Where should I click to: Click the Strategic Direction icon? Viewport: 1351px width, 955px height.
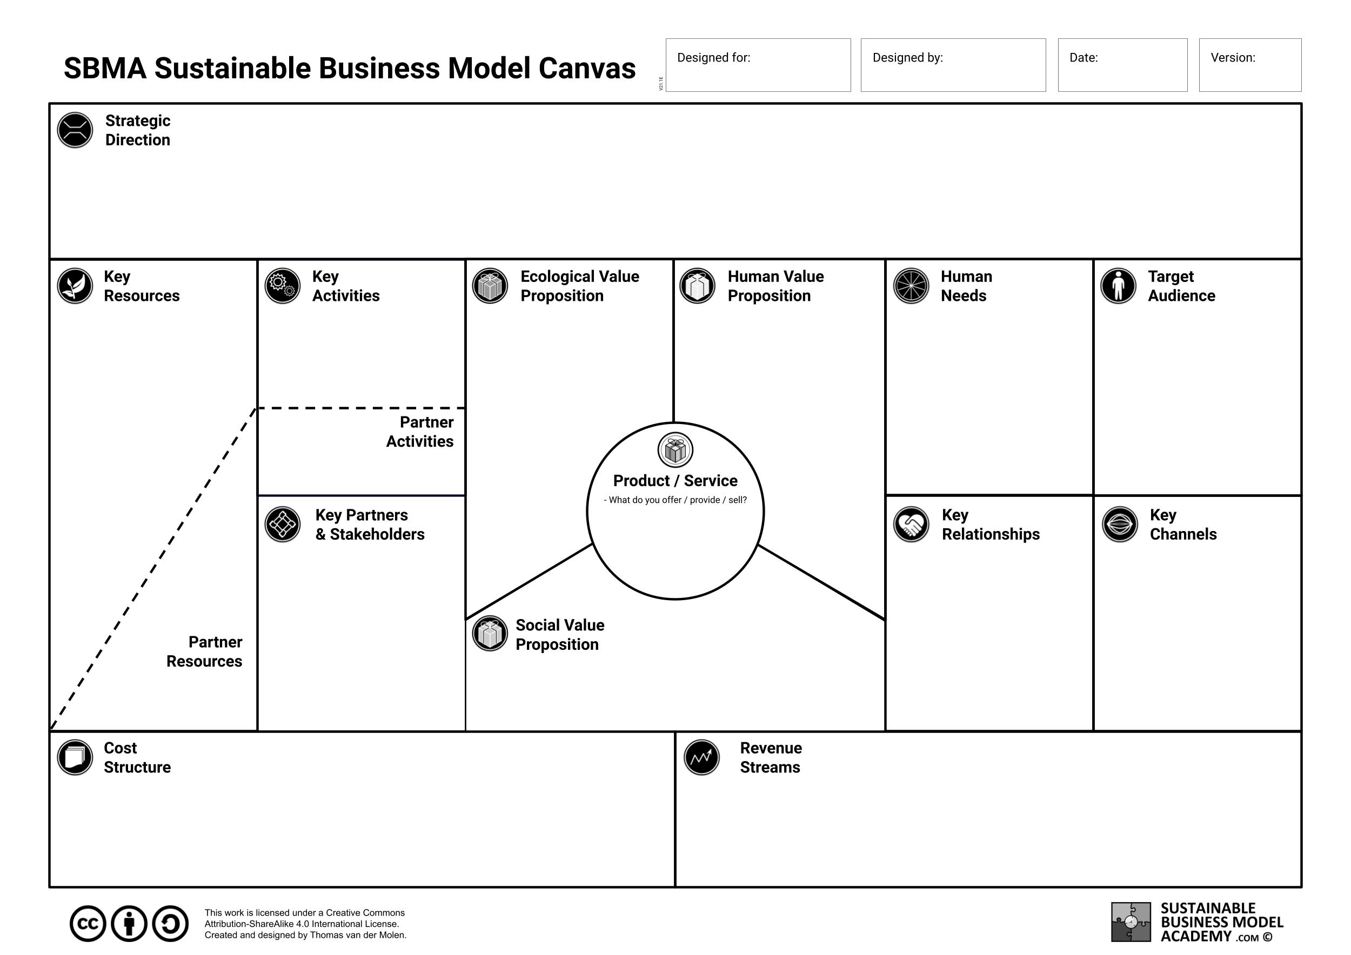75,130
